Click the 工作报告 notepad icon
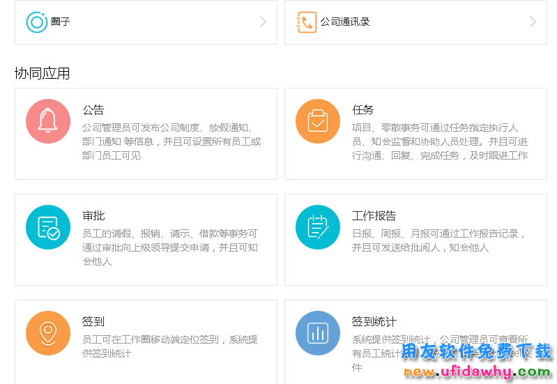The width and height of the screenshot is (557, 384). coord(318,227)
